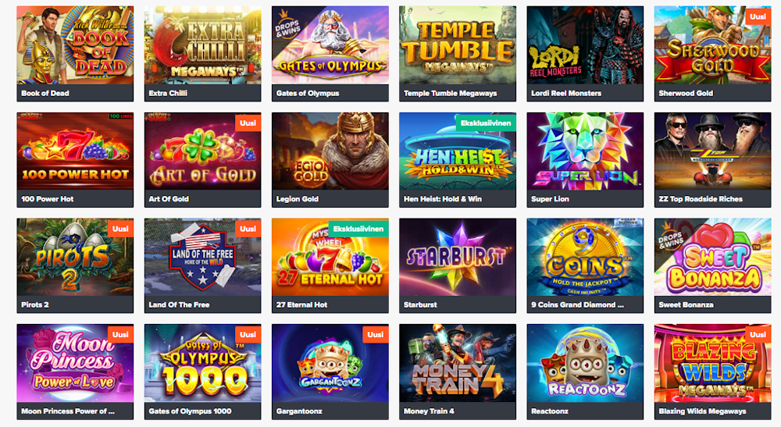781x427 pixels.
Task: Open Moon Princess Power of Love tile
Action: [75, 372]
